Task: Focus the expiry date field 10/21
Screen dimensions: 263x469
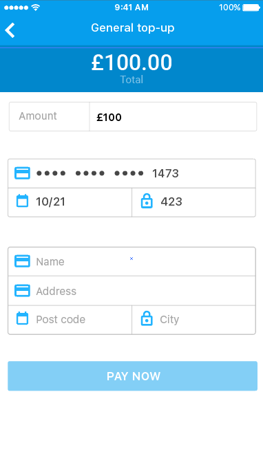Action: (x=70, y=202)
